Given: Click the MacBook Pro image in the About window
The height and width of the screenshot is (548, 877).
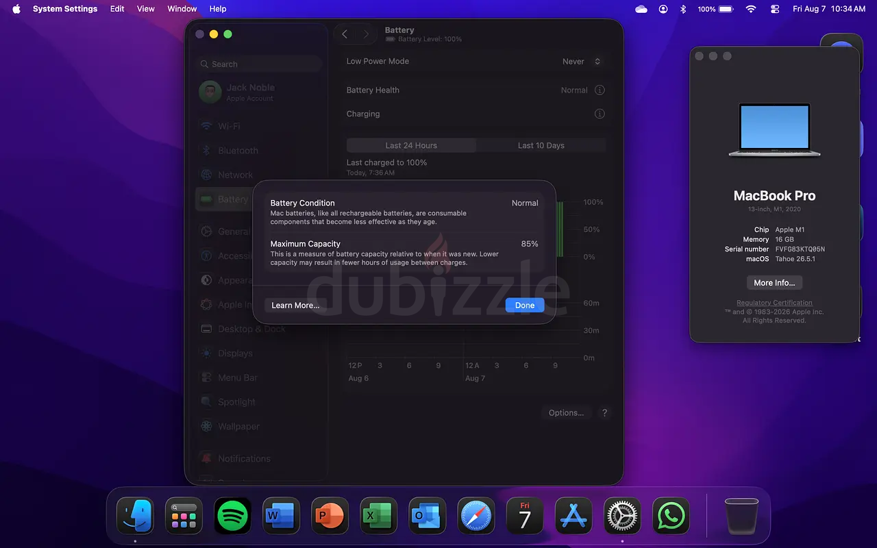Looking at the screenshot, I should 774,130.
